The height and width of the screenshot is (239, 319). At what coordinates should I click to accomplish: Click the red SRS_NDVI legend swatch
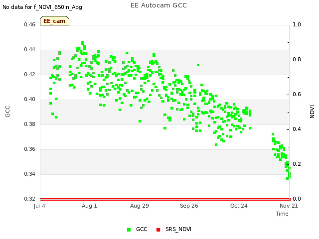tap(159, 230)
